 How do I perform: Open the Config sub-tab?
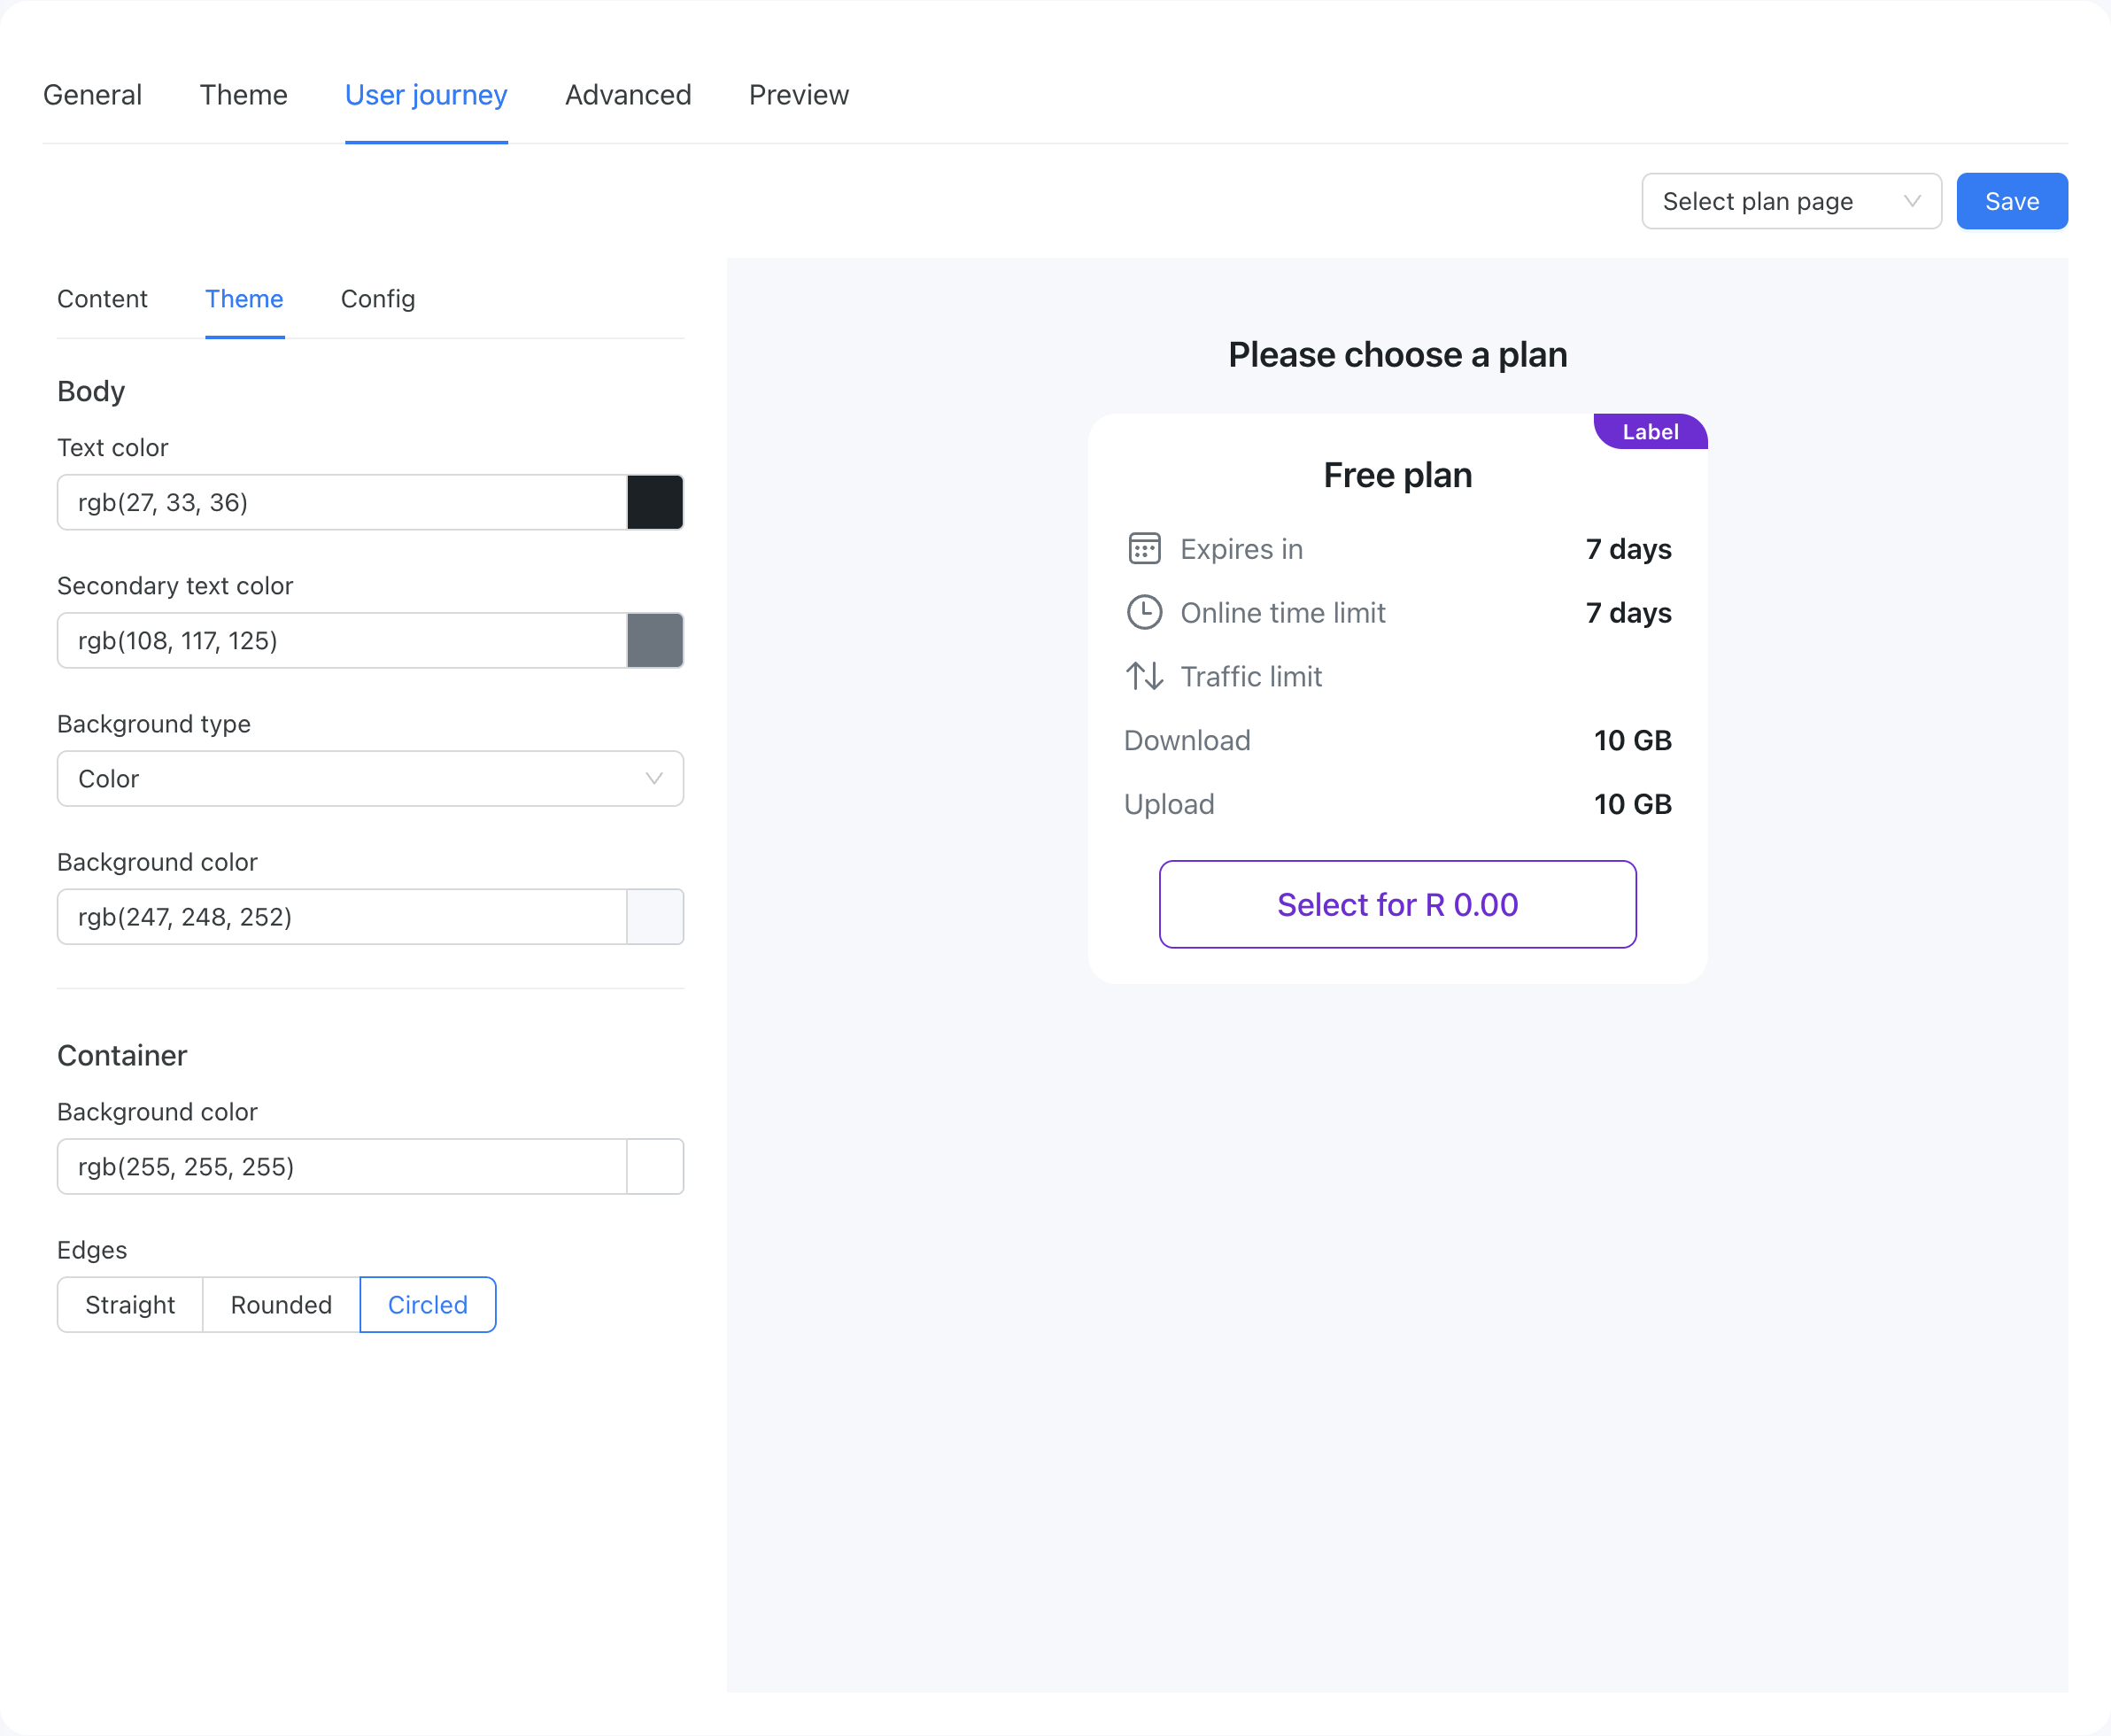(378, 299)
